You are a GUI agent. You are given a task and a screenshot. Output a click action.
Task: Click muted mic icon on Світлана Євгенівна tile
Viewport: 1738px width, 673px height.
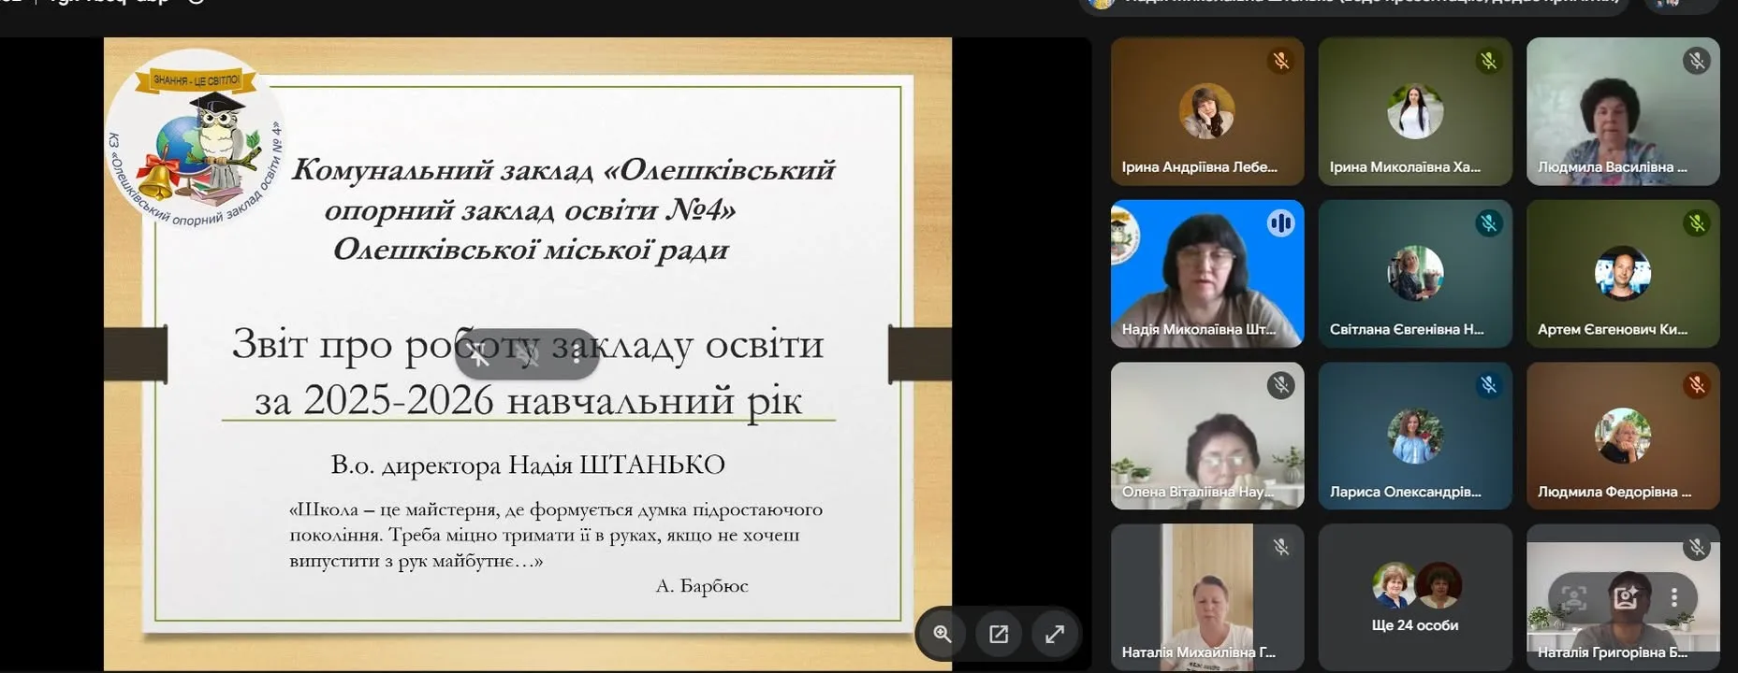[1488, 222]
